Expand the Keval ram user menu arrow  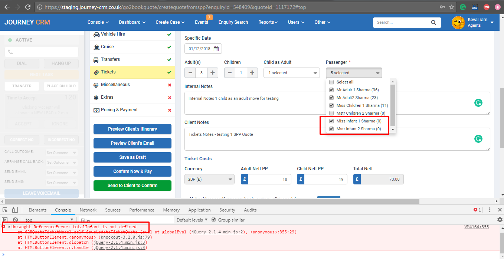[x=492, y=23]
